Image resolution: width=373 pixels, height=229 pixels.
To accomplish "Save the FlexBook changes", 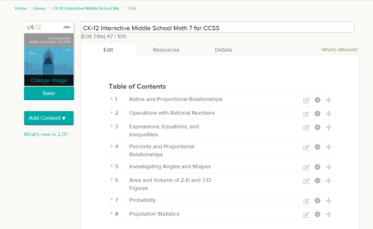I will (x=49, y=93).
